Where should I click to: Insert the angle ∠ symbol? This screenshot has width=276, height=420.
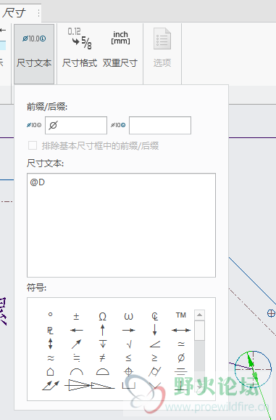(x=155, y=344)
